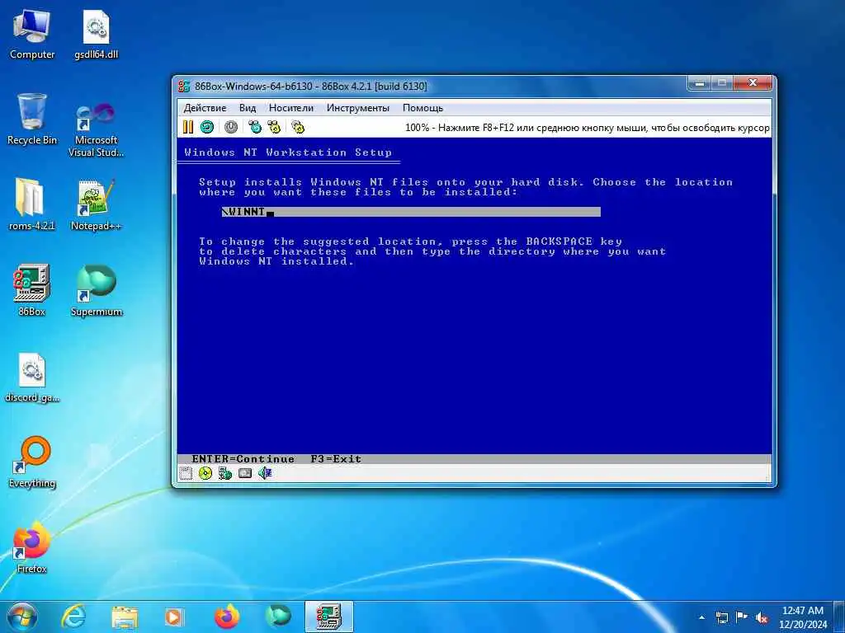Image resolution: width=845 pixels, height=633 pixels.
Task: Click the floppy drive status bar icon
Action: (186, 473)
